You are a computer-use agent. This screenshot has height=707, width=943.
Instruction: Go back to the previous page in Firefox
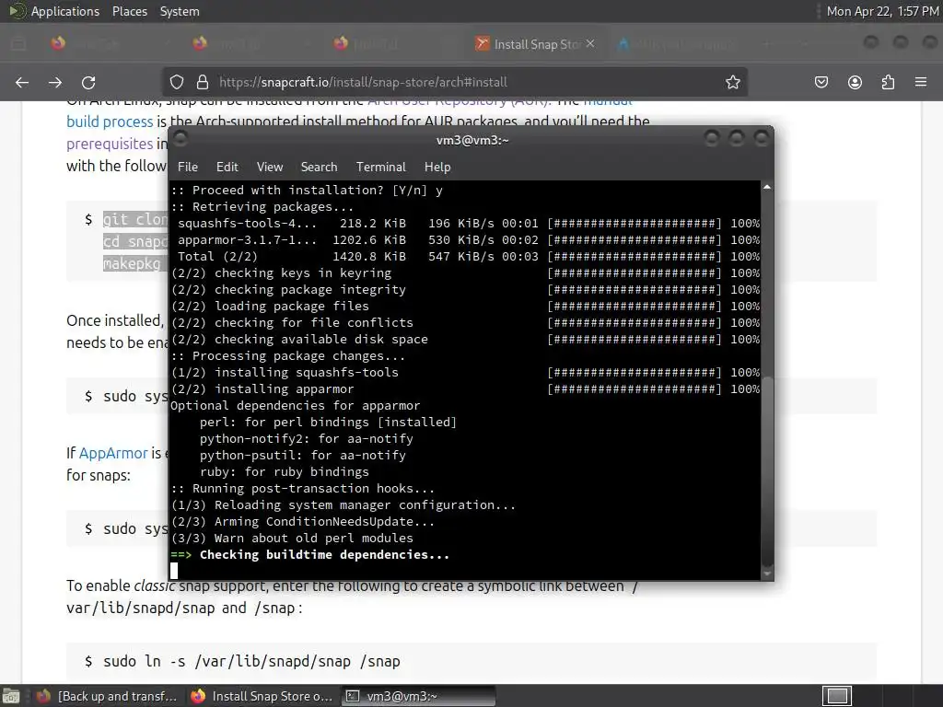pos(22,82)
